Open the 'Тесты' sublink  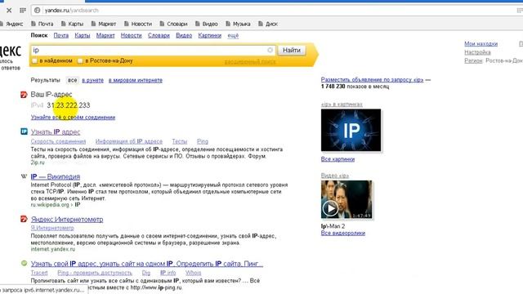pos(180,141)
